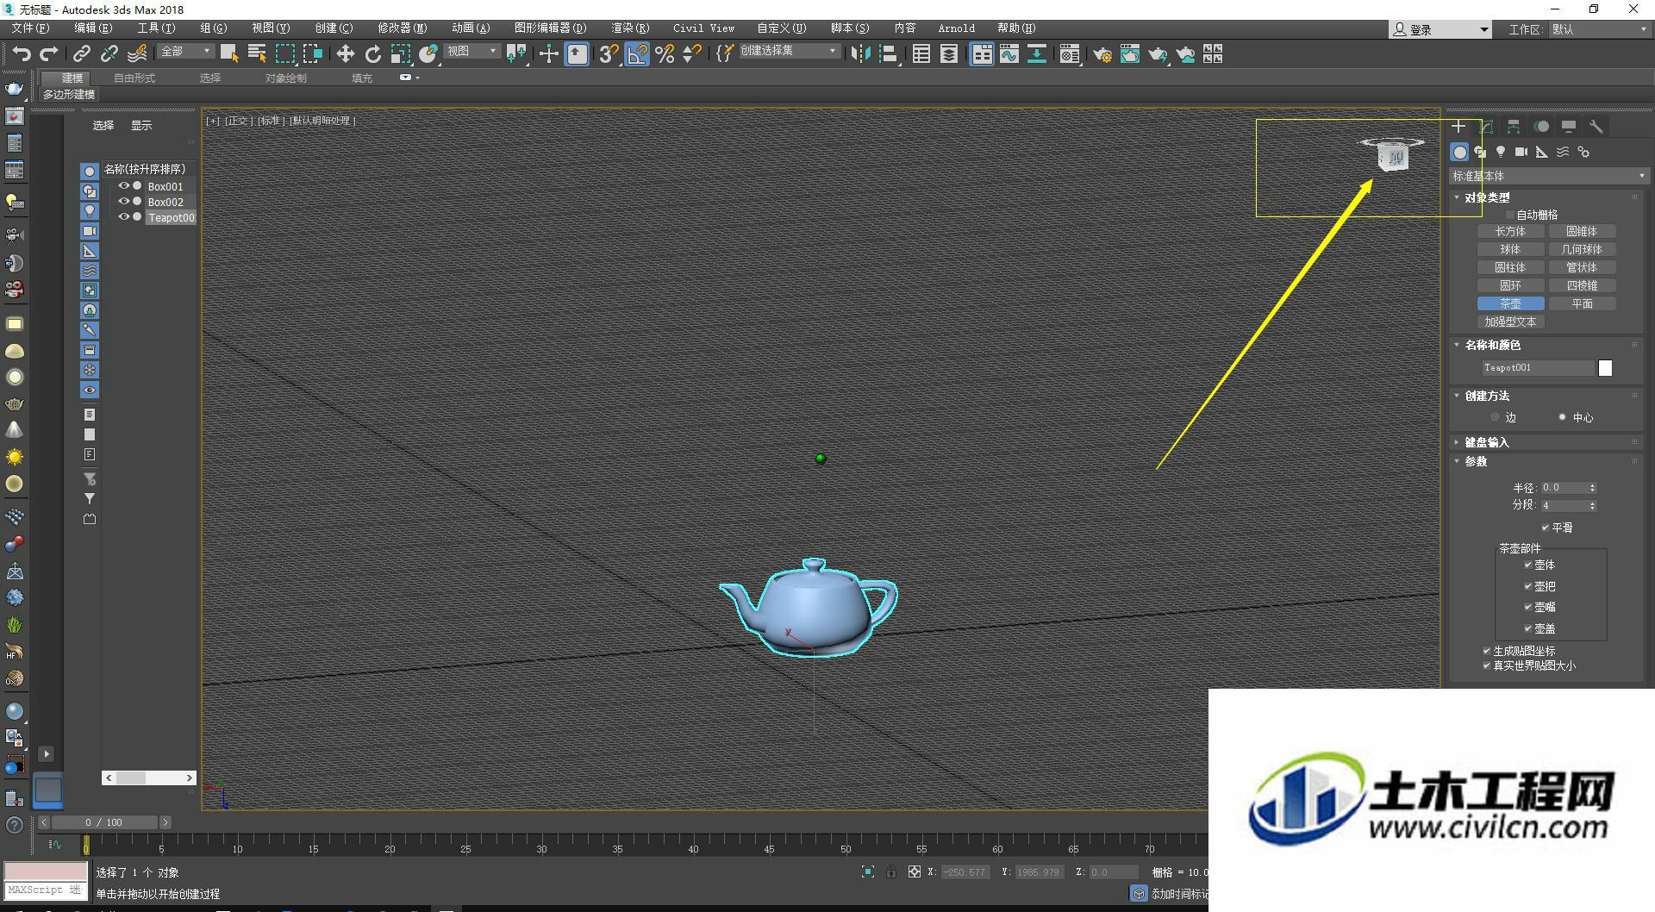Choose the 边 creation method radio
Viewport: 1655px width, 912px height.
(1495, 417)
